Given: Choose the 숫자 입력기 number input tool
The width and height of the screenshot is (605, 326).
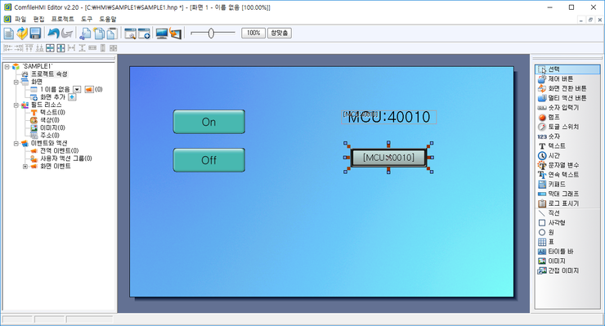Looking at the screenshot, I should [567, 108].
